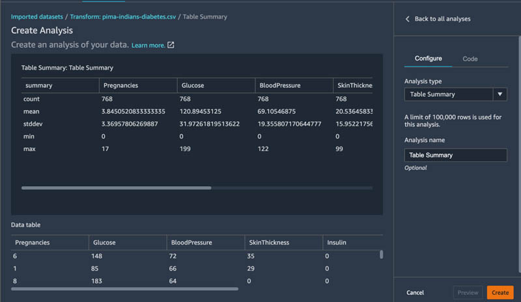Viewport: 521px width, 302px height.
Task: Click the BloodPressure mean value 69.10546875
Action: point(276,112)
